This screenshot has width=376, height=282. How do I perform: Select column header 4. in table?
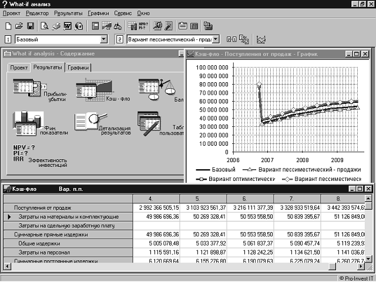[x=156, y=199]
